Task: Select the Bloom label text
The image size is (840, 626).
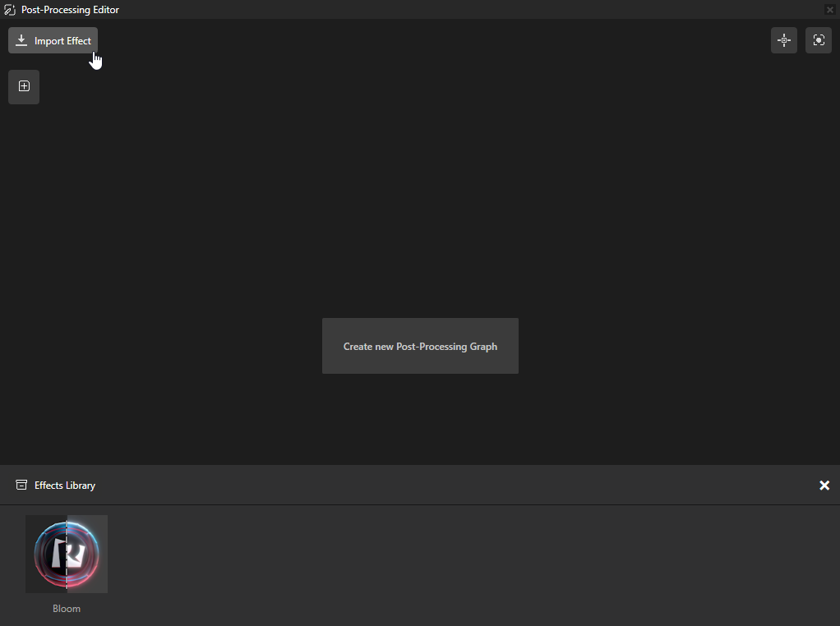Action: [67, 608]
